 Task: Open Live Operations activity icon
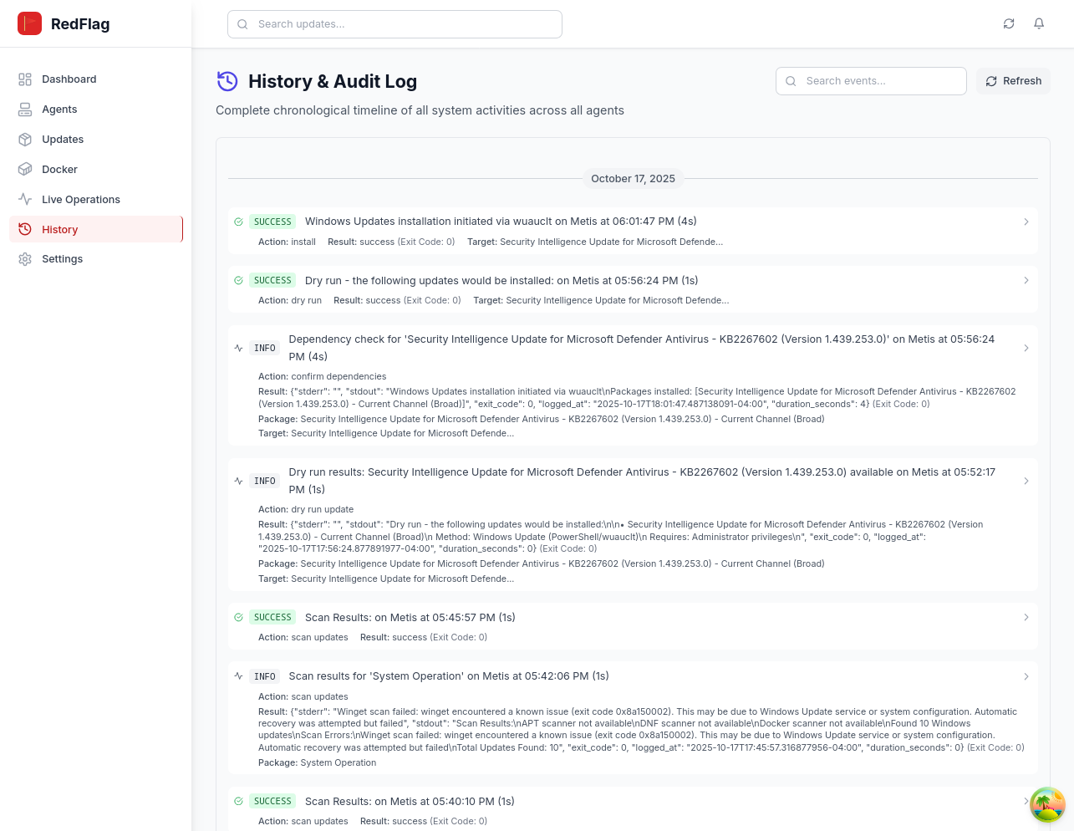[x=24, y=199]
